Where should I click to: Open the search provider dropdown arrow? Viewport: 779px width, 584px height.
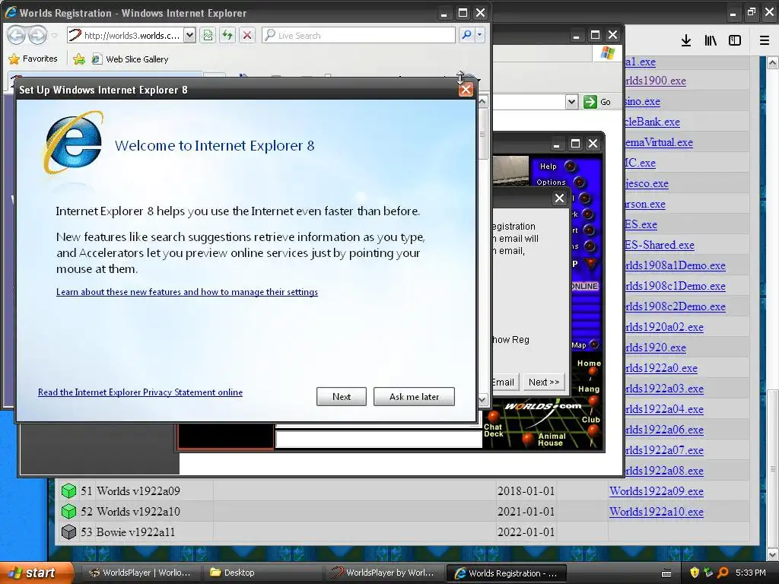click(479, 35)
